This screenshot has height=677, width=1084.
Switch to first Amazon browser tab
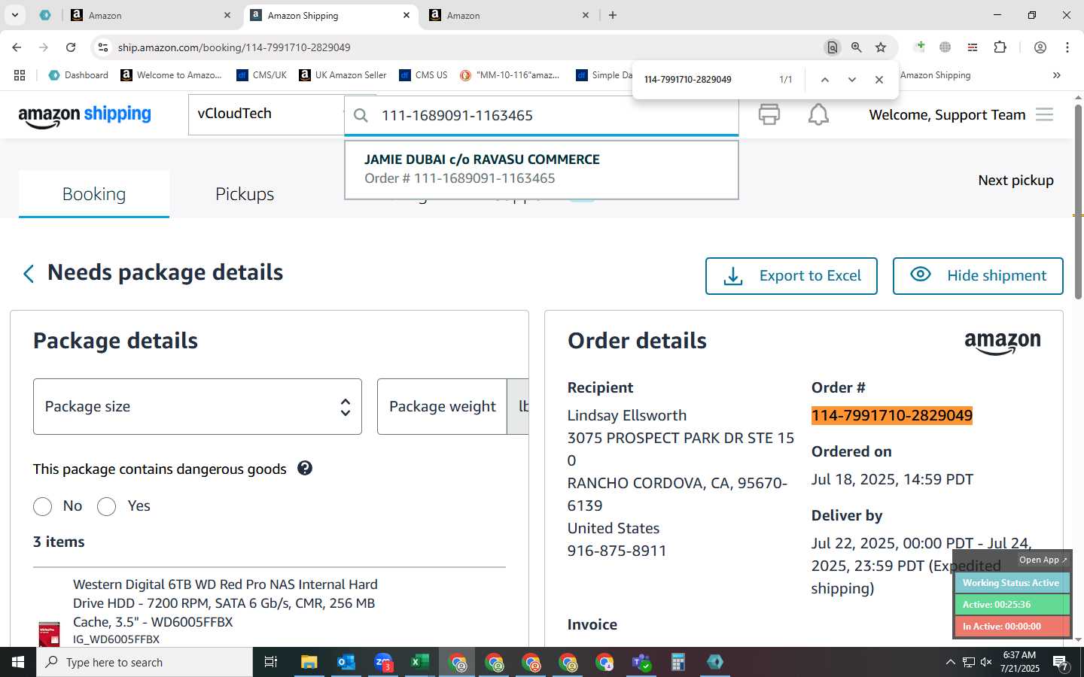point(151,15)
